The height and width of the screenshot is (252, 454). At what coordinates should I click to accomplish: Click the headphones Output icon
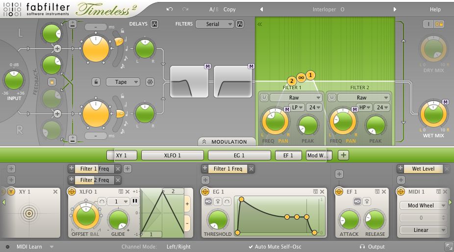coord(362,247)
